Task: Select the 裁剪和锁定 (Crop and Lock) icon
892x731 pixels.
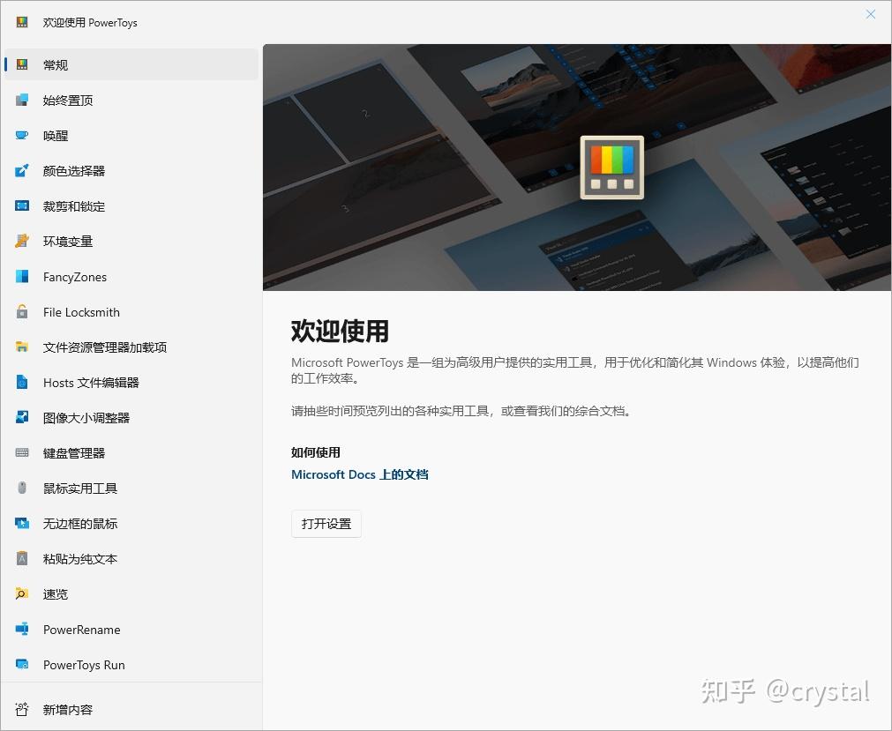Action: click(x=21, y=205)
